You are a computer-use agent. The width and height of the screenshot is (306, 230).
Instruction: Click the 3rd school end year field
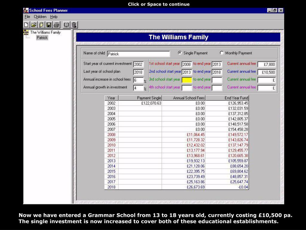[x=217, y=80]
